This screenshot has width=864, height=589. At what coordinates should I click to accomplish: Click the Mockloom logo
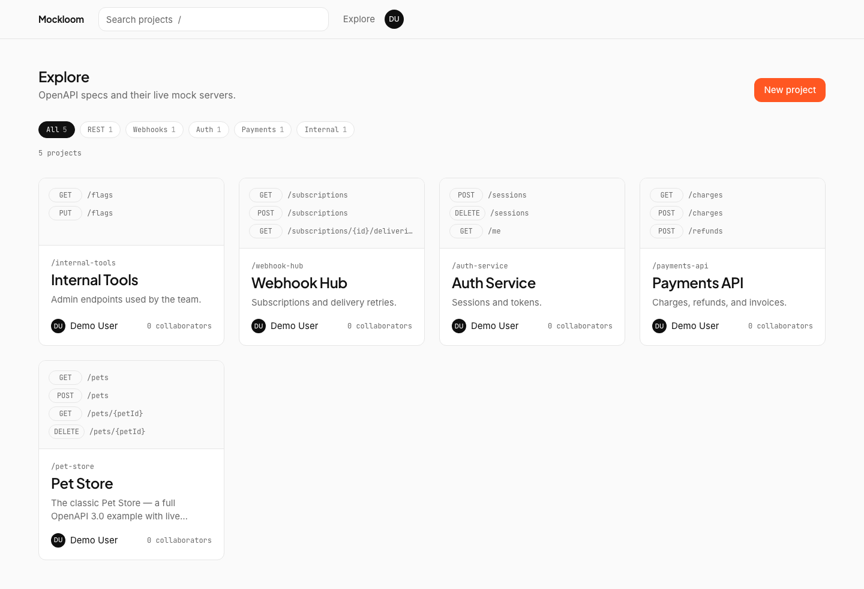pos(61,19)
